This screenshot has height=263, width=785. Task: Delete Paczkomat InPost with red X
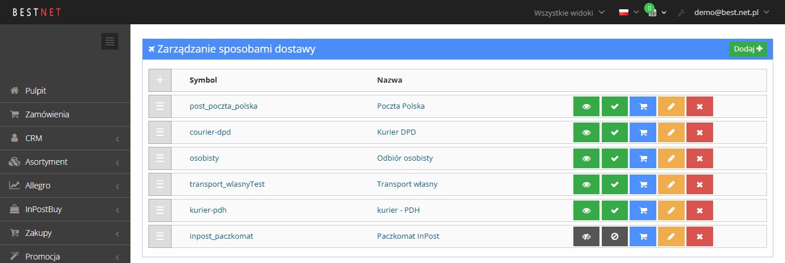[x=700, y=236]
